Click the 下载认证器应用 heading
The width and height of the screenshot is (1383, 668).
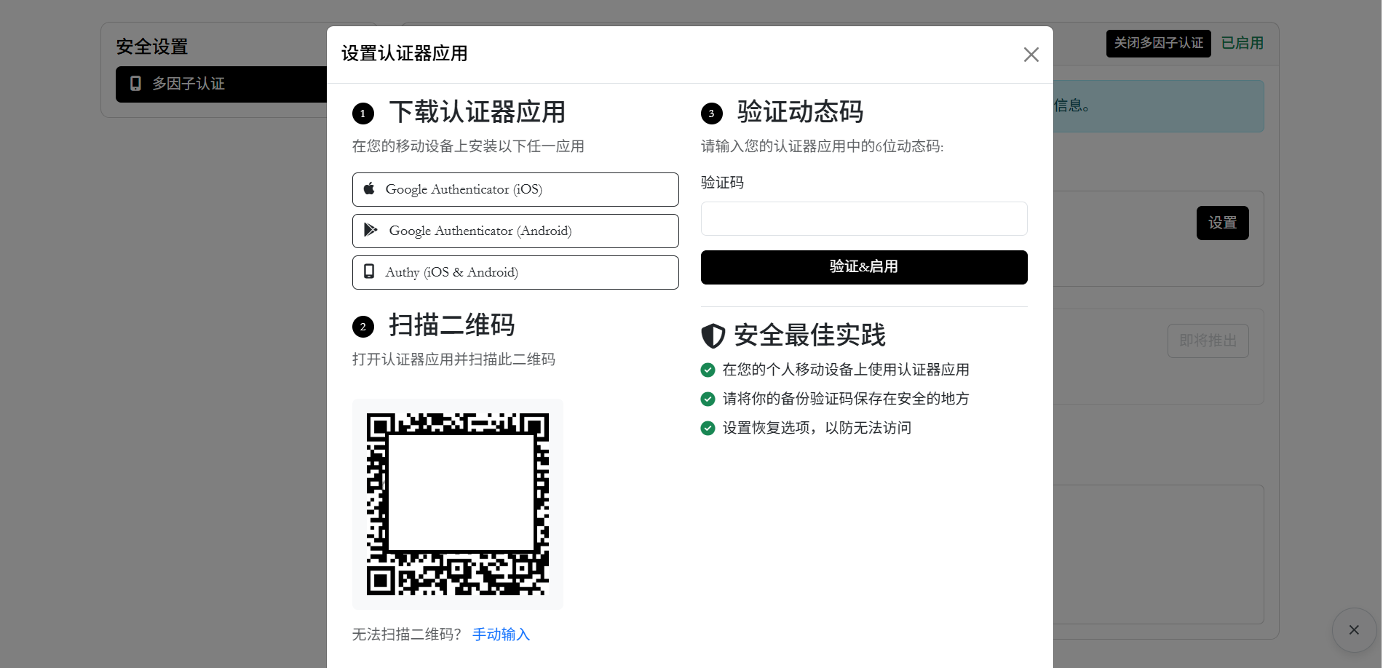pyautogui.click(x=477, y=113)
